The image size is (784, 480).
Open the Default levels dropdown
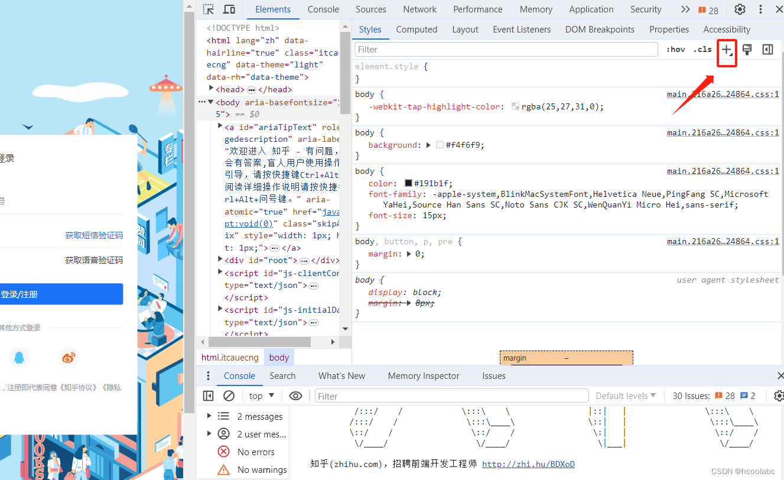[x=626, y=396]
